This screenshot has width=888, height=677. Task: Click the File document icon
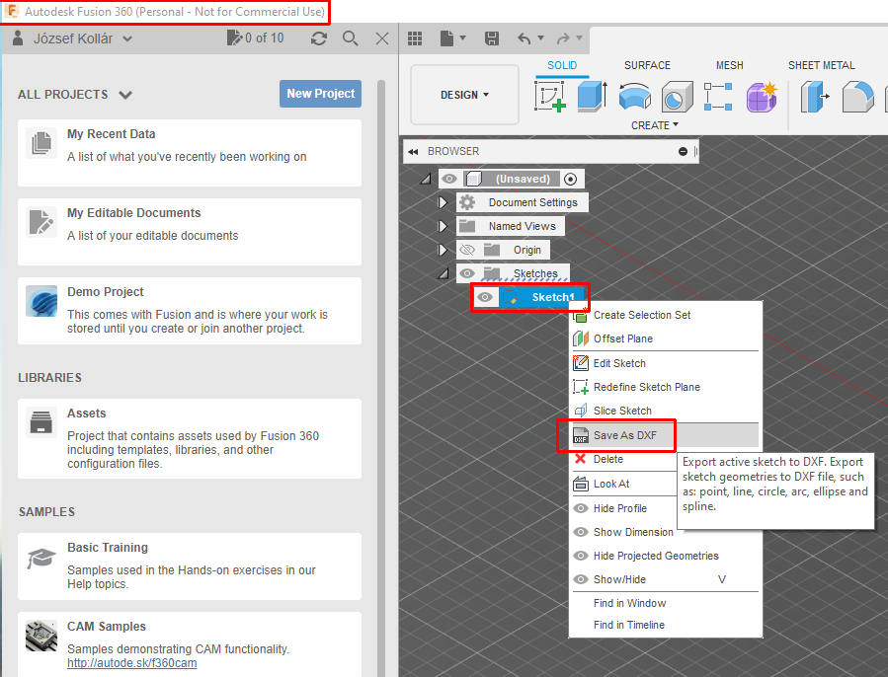coord(446,38)
